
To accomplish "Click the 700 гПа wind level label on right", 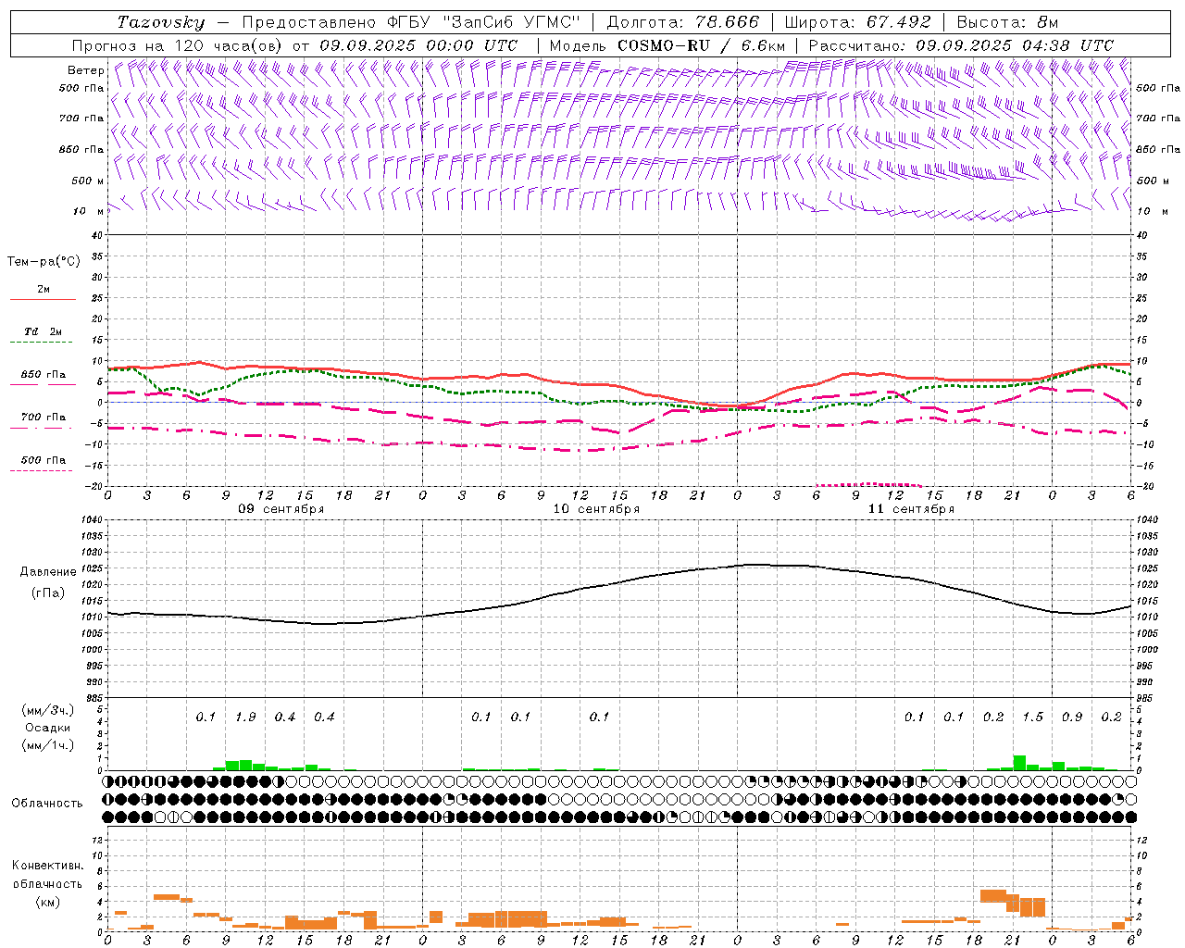I will [x=1158, y=118].
